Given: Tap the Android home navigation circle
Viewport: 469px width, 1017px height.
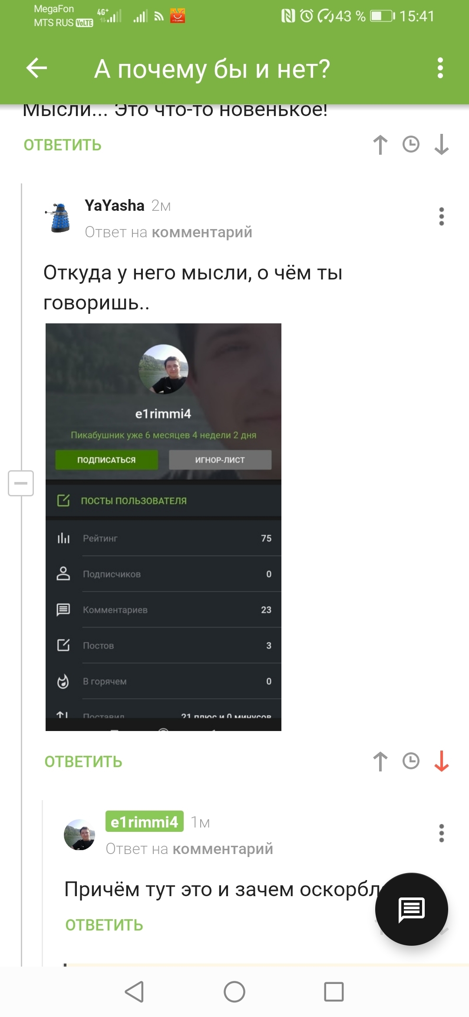Looking at the screenshot, I should point(234,992).
